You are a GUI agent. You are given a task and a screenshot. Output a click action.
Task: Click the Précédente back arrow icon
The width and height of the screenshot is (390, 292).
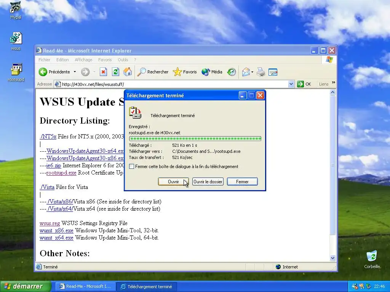43,72
